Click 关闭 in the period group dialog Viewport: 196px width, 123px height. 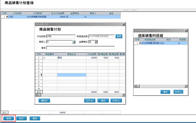tap(178, 92)
